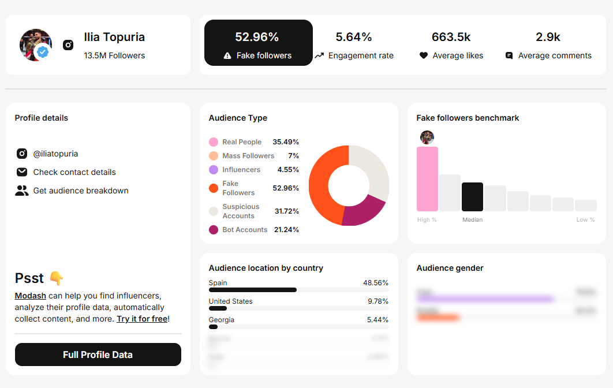613x388 pixels.
Task: Click the Instagram icon beside Ilia Topuria
Action: 68,45
